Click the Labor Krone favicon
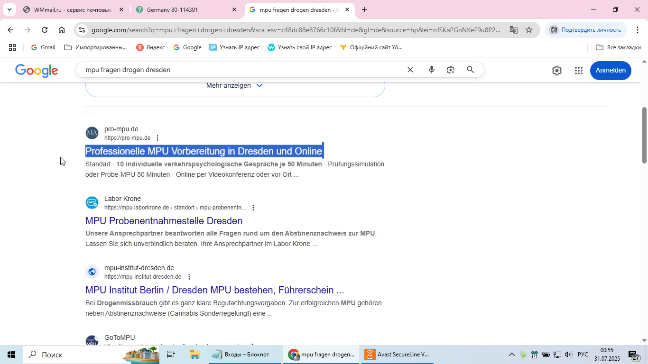Screen dimensions: 648x364 coord(92,203)
